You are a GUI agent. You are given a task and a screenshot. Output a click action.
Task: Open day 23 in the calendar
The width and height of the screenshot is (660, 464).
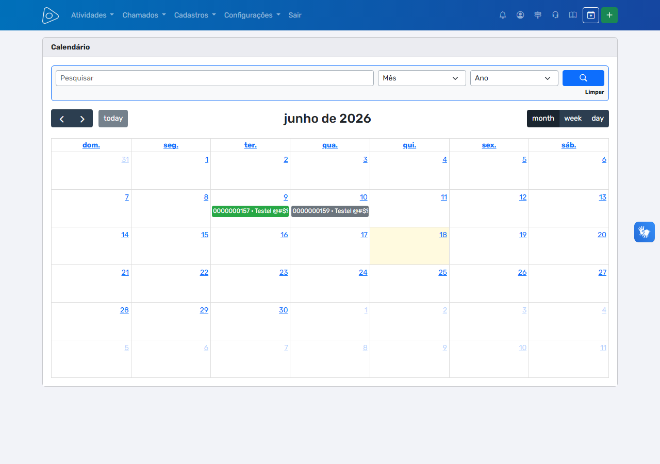point(284,273)
